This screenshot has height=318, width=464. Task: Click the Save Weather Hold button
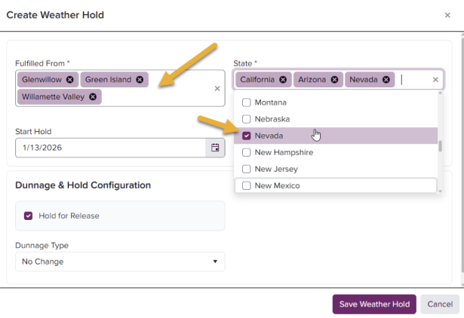(x=373, y=304)
